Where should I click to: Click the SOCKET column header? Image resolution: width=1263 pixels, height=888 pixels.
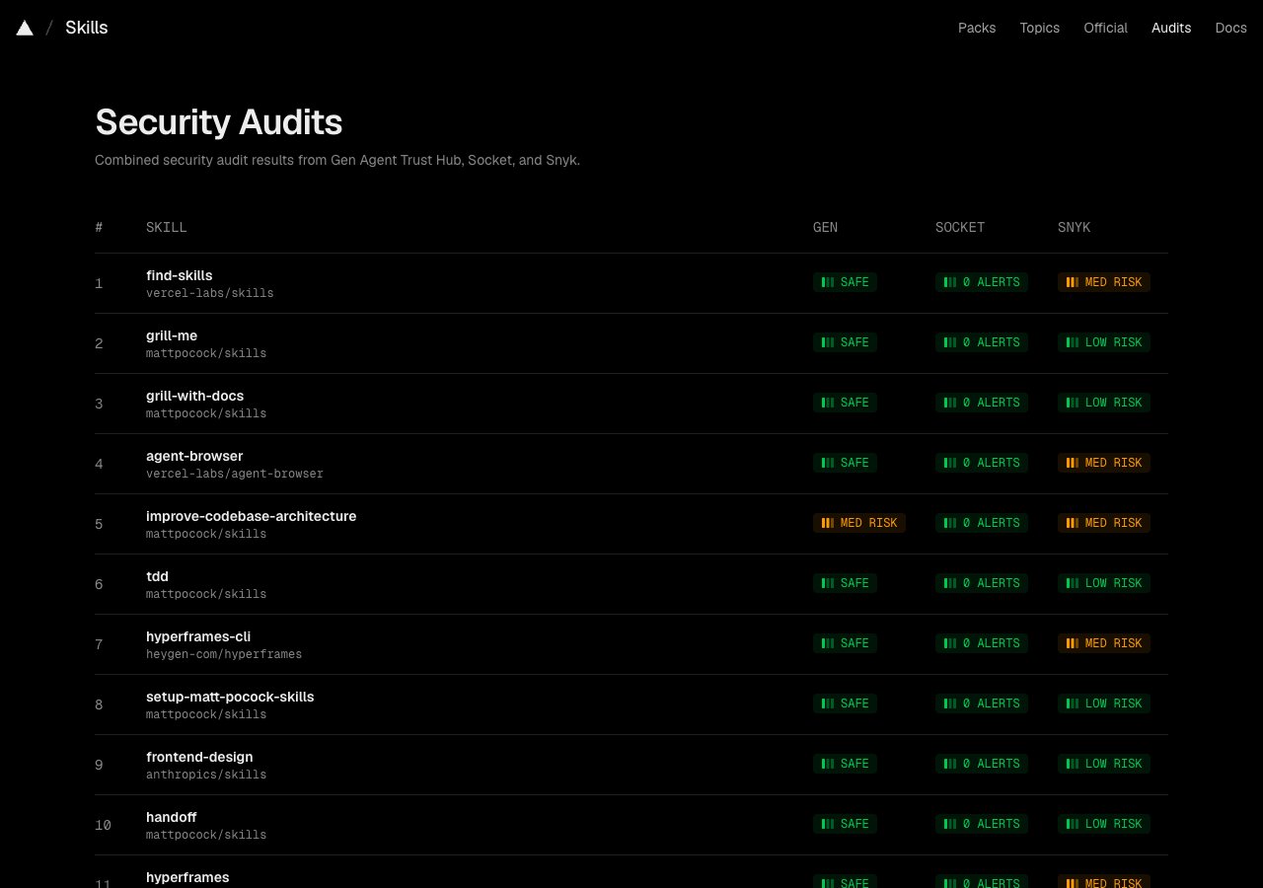point(960,228)
